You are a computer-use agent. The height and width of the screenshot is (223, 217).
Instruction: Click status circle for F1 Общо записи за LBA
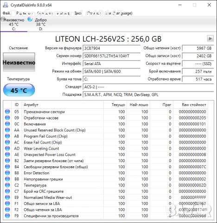coord(7,203)
